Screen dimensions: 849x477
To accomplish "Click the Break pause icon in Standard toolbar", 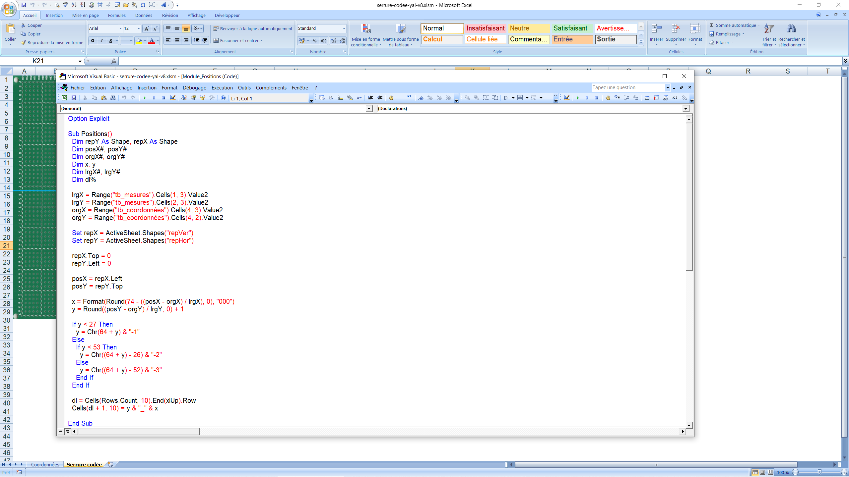I will pyautogui.click(x=154, y=98).
